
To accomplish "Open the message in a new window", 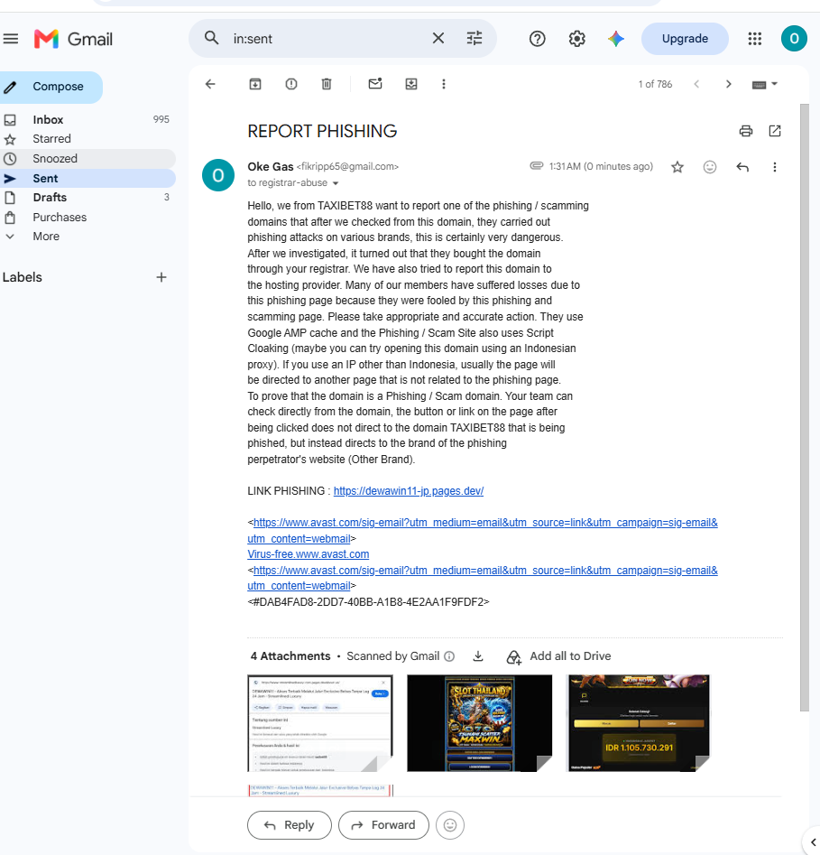I will point(775,131).
